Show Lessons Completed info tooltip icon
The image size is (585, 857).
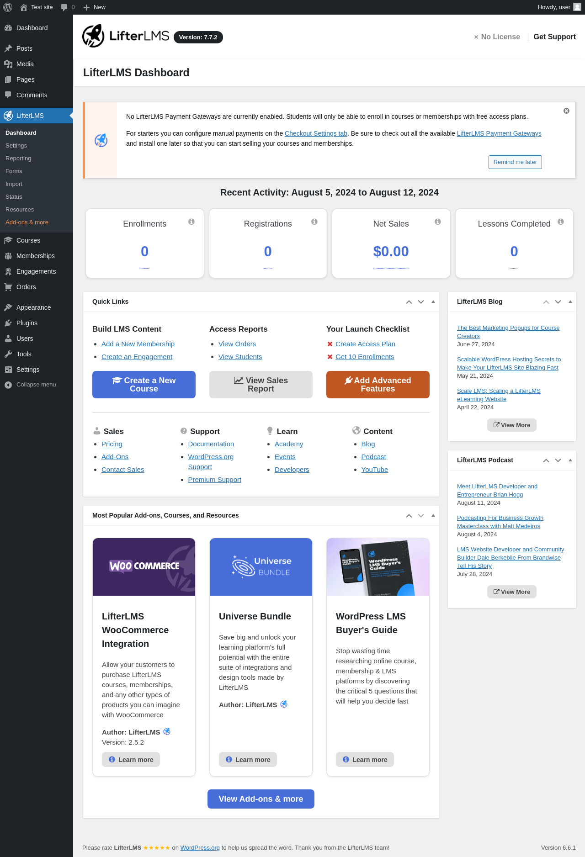pyautogui.click(x=561, y=222)
